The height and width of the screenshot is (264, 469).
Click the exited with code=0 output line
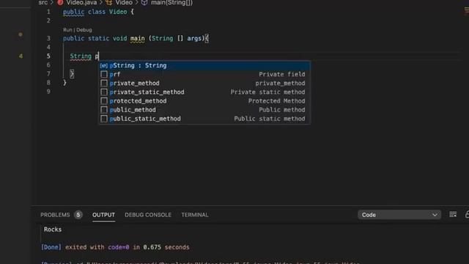(115, 247)
